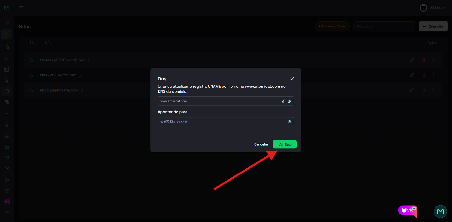Click the Sites page heading

pos(25,27)
